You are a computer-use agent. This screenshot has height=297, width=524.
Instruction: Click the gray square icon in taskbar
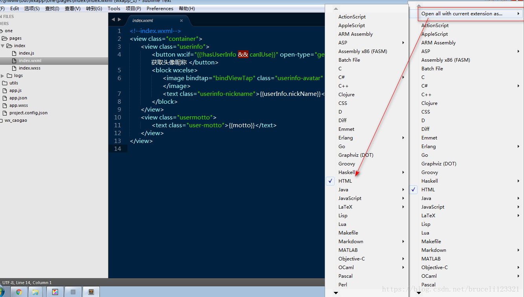click(73, 292)
